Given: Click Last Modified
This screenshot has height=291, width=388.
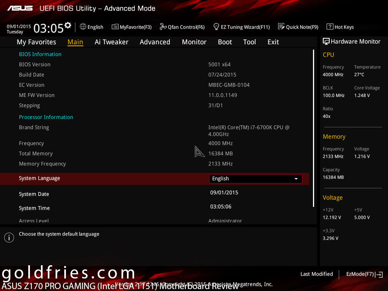Looking at the screenshot, I should (x=317, y=274).
